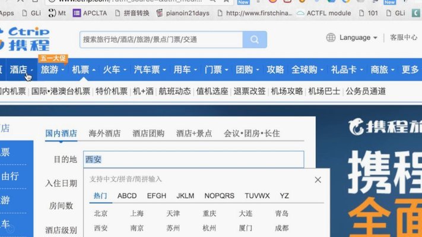Image resolution: width=422 pixels, height=237 pixels.
Task: Click the 目的地 destination input field
Action: pos(193,159)
